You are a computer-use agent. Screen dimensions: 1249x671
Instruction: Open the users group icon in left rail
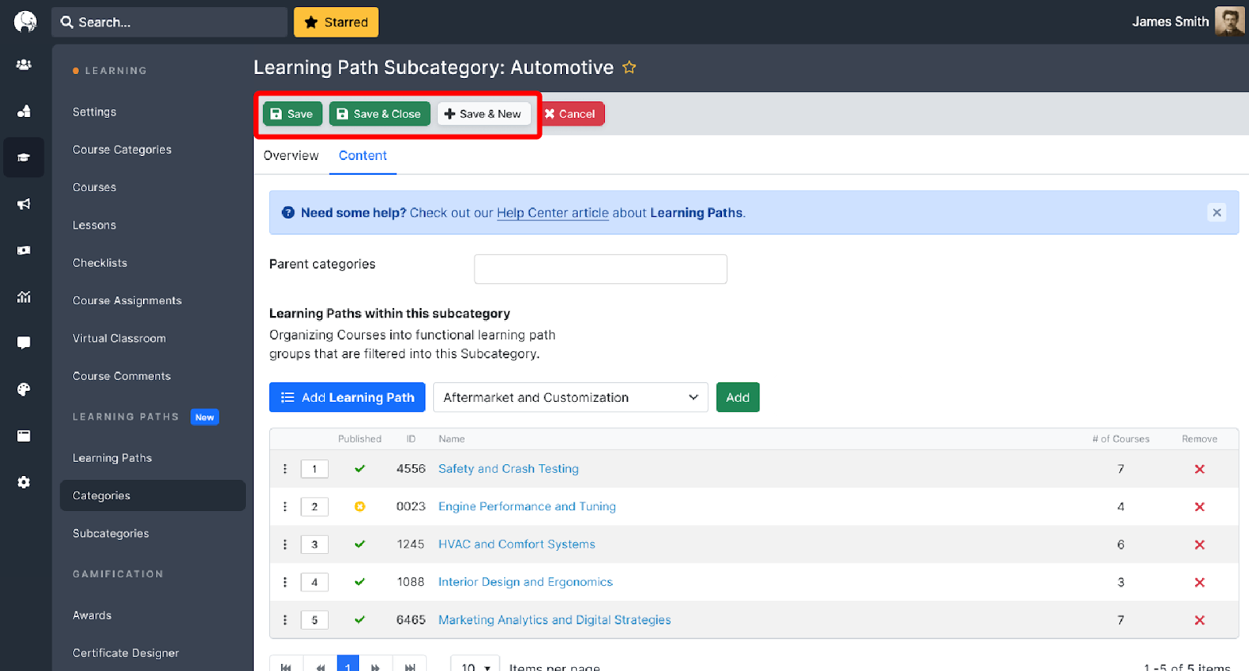(x=23, y=65)
